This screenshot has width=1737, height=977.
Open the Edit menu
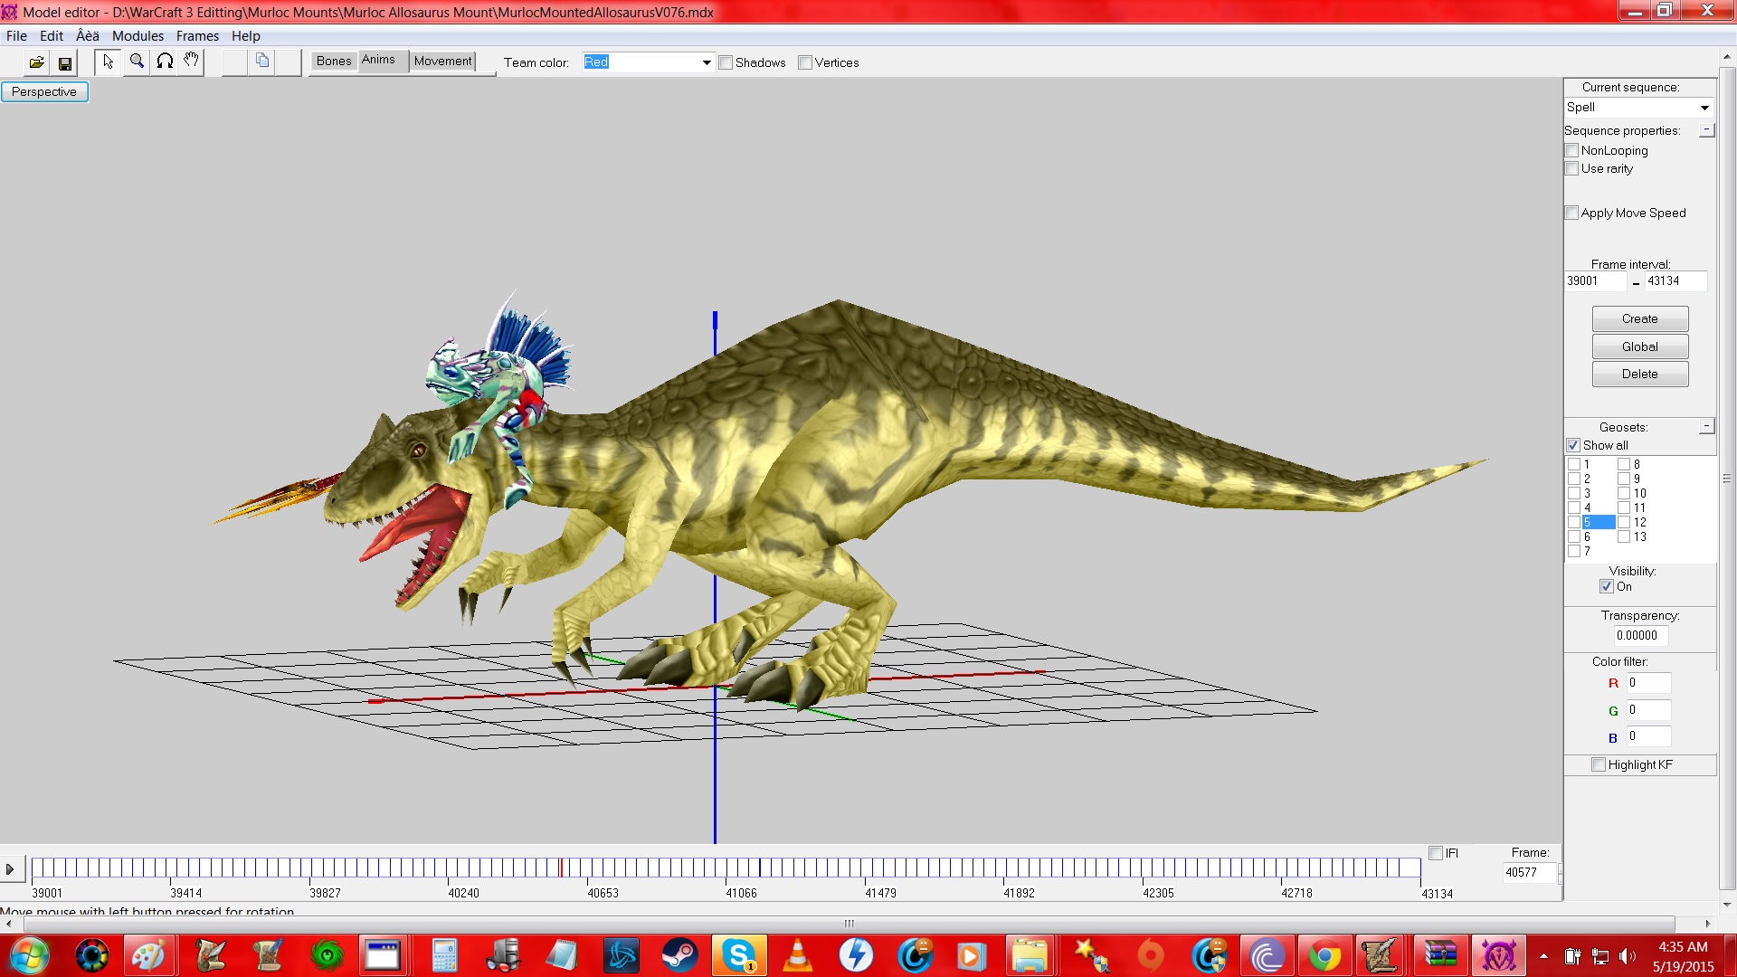[52, 36]
